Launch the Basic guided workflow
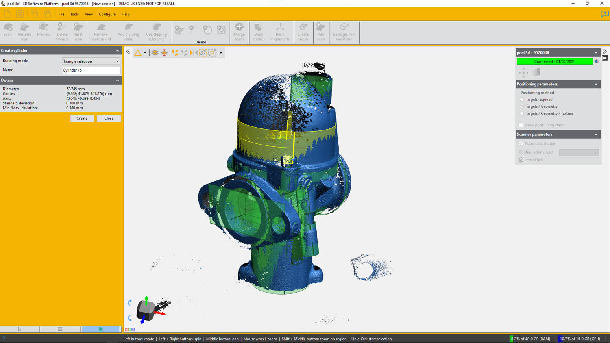This screenshot has height=343, width=610. pos(344,31)
